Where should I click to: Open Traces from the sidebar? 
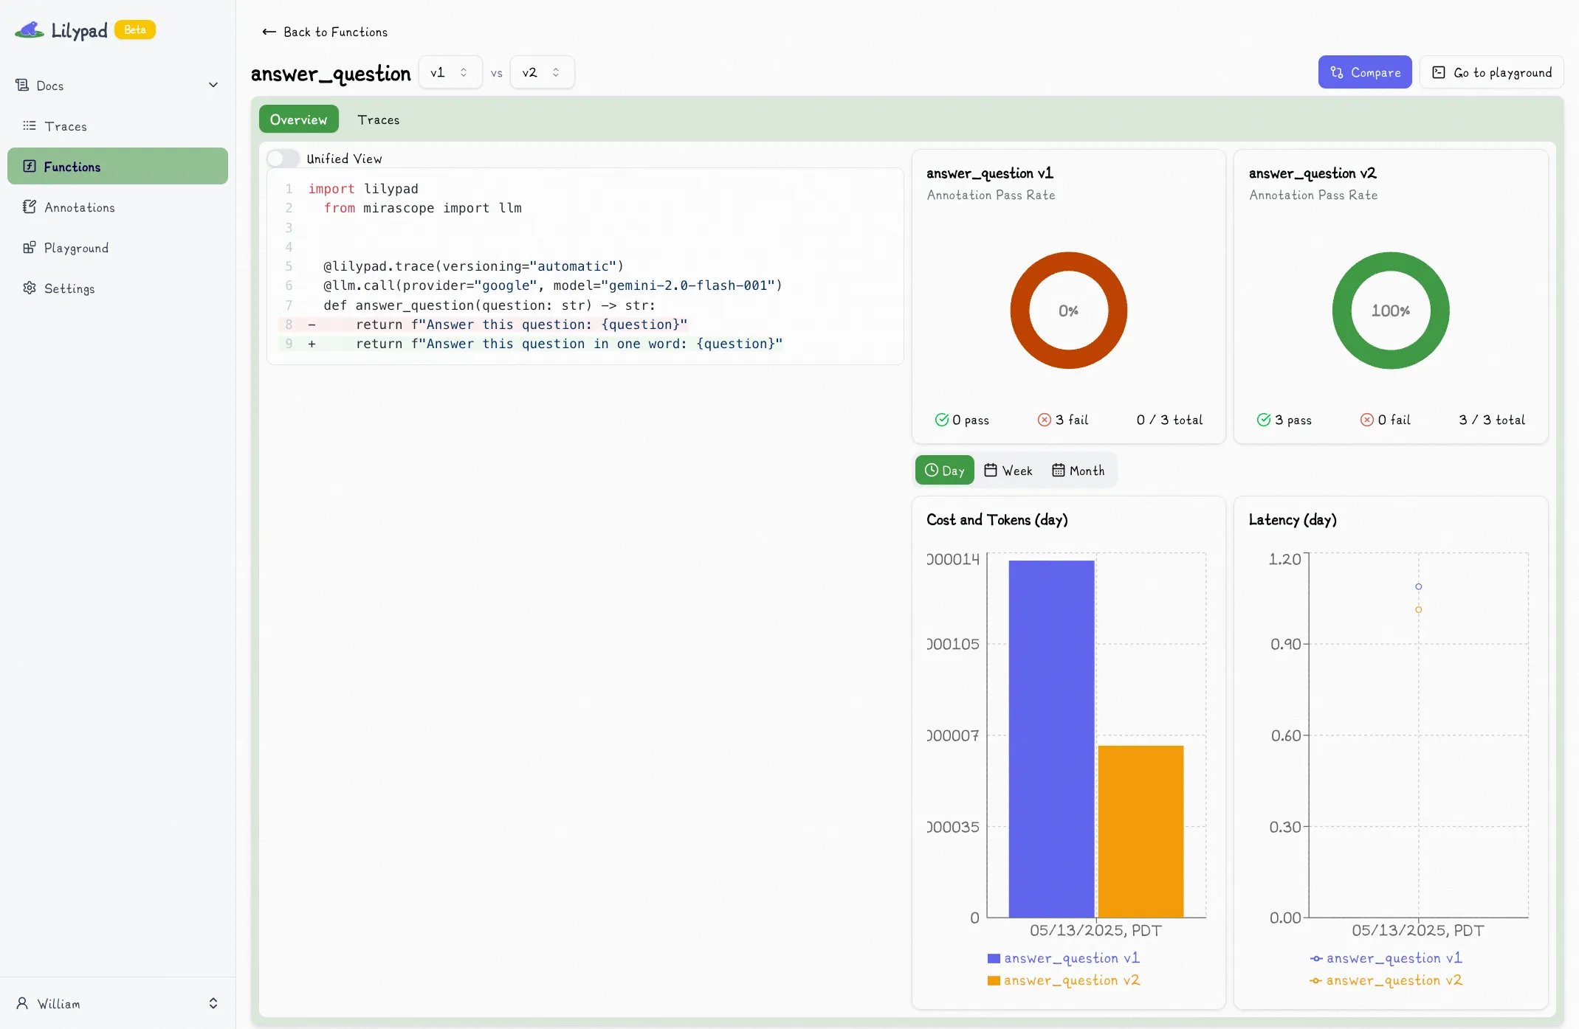65,126
